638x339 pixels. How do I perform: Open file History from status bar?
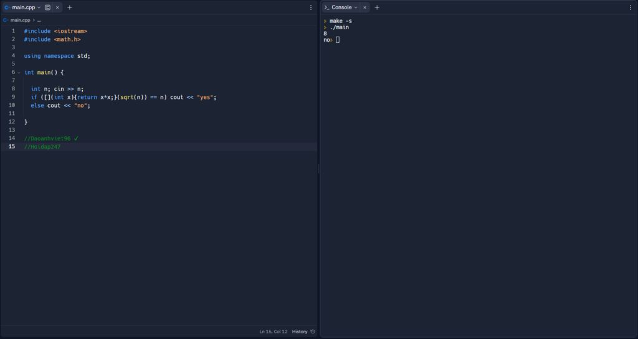(300, 332)
